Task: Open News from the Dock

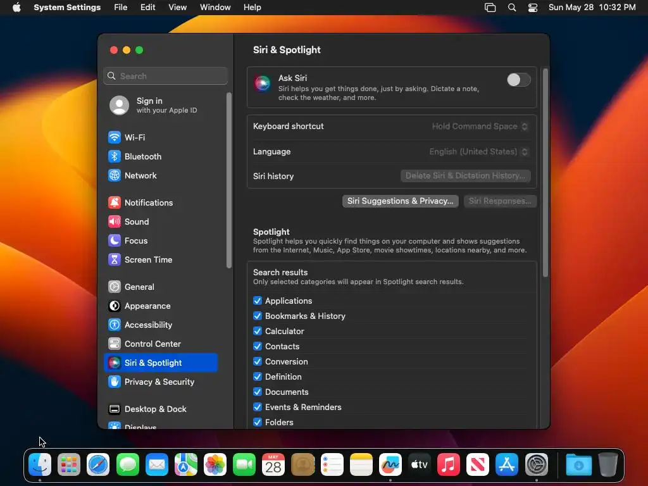Action: click(477, 464)
